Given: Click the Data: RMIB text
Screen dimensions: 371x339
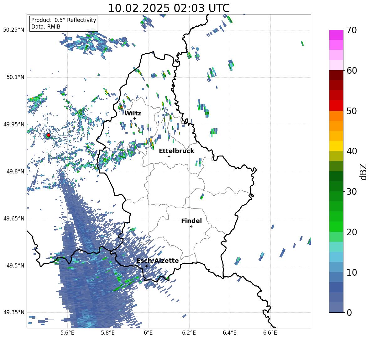Looking at the screenshot, I should point(46,27).
